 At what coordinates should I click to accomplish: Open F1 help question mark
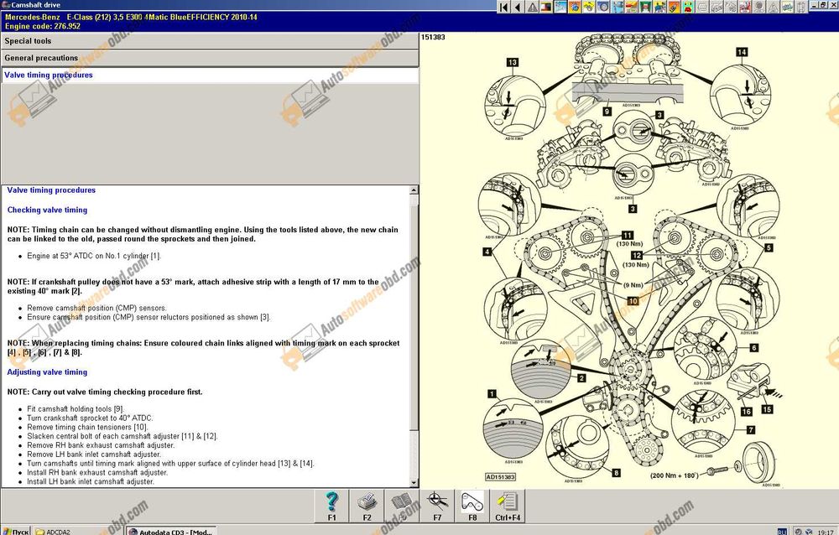(331, 506)
